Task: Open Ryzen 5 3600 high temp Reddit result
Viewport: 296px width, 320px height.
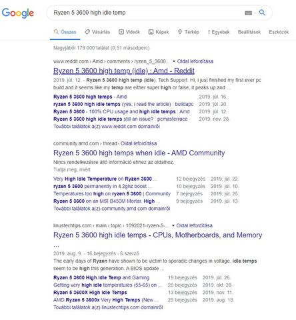Action: (124, 71)
